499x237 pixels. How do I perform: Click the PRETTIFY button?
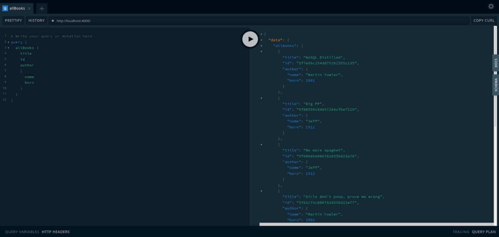coord(13,21)
